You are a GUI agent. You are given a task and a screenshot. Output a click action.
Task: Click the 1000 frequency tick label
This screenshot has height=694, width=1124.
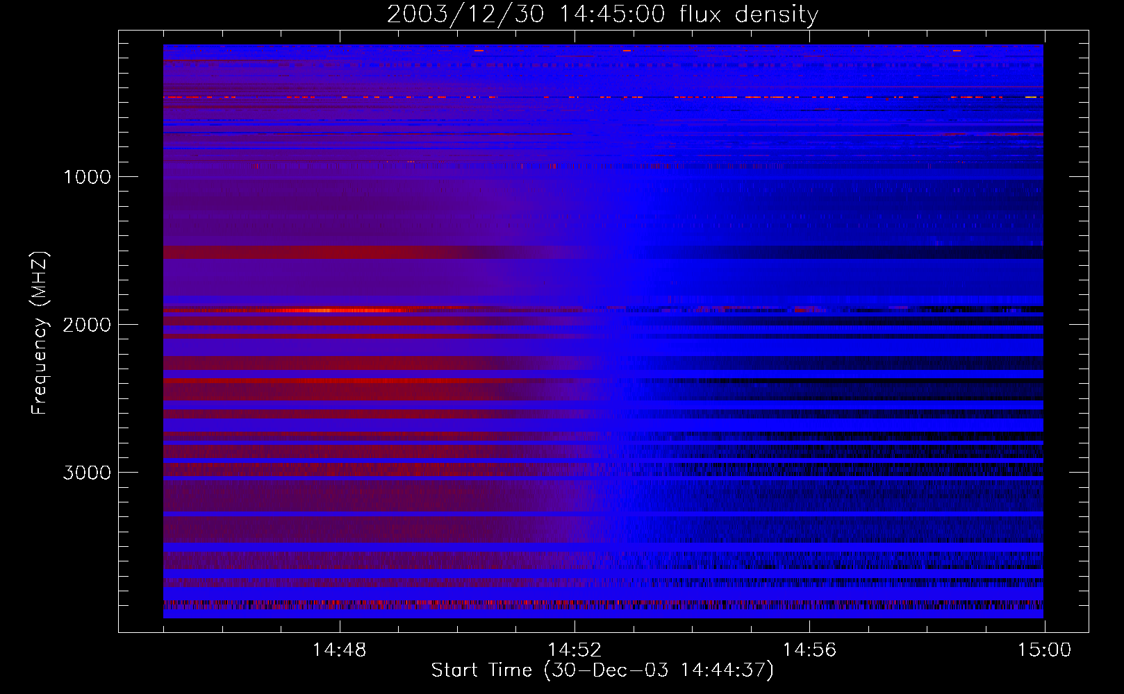click(x=87, y=177)
